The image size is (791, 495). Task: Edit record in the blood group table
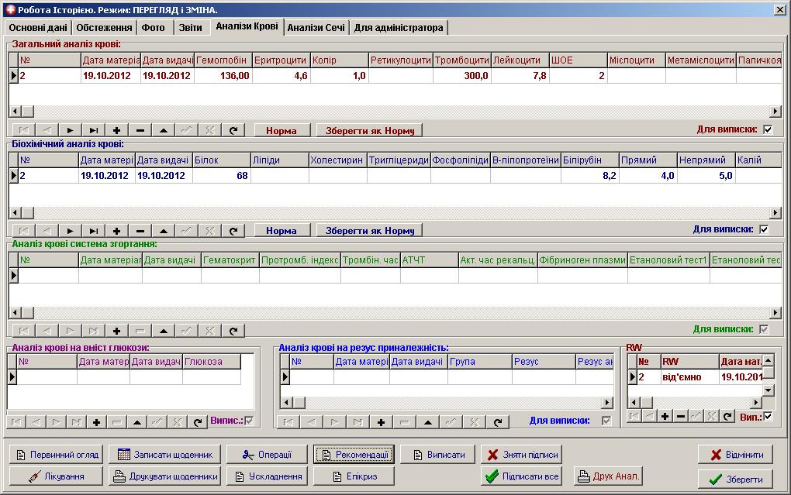(428, 422)
